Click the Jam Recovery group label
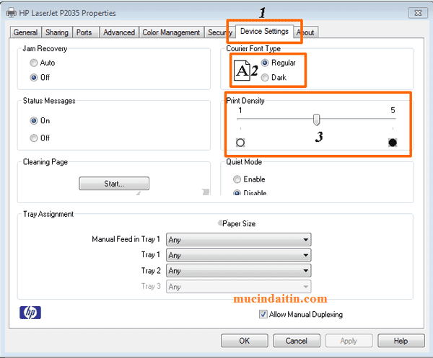This screenshot has height=358, width=433. point(45,48)
